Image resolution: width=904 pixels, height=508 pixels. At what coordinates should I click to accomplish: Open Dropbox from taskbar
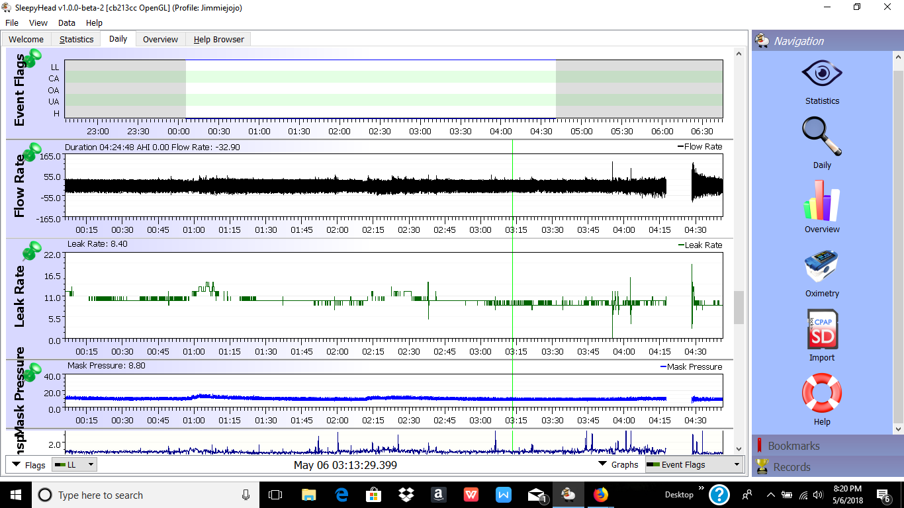tap(406, 495)
